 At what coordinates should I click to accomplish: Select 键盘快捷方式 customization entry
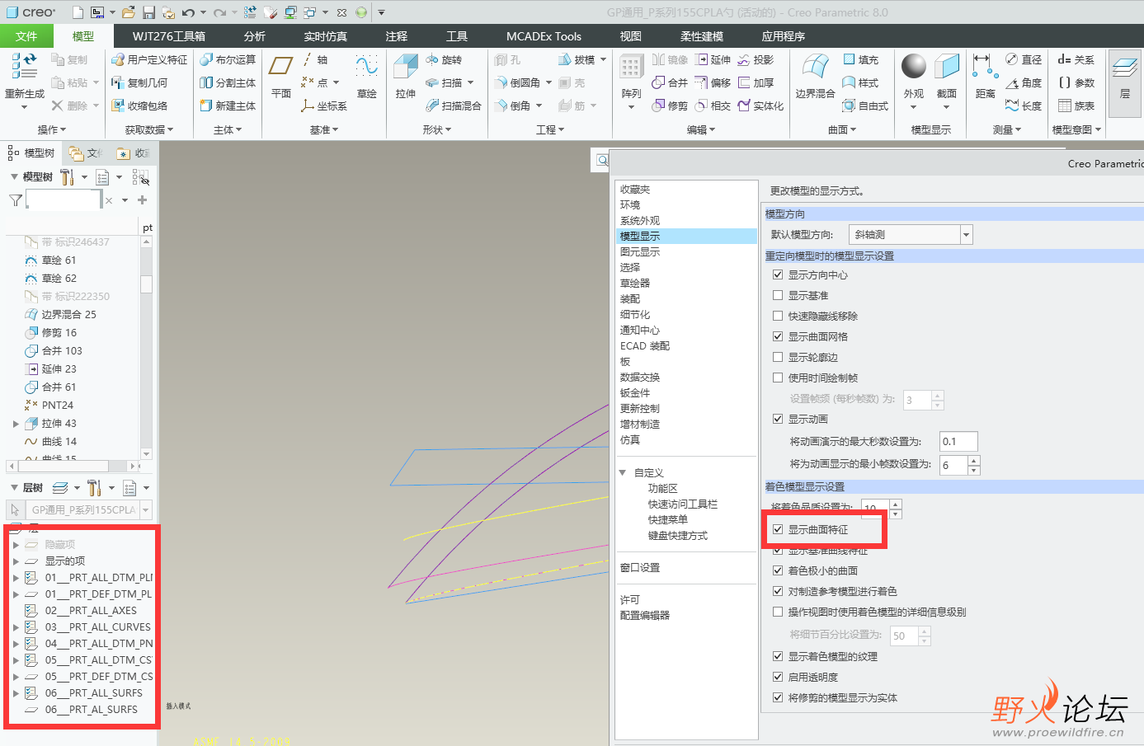tap(678, 536)
